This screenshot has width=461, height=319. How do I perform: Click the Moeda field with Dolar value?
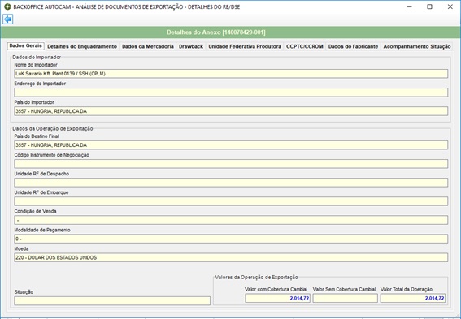point(231,257)
